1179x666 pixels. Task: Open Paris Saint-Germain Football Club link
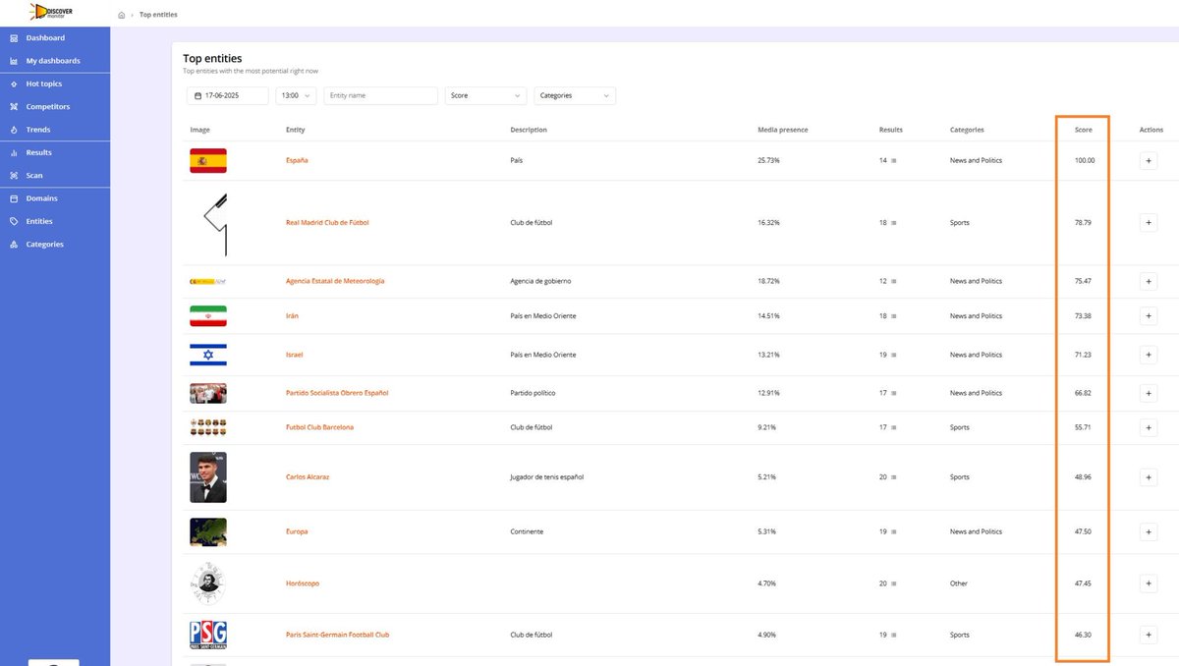(337, 635)
